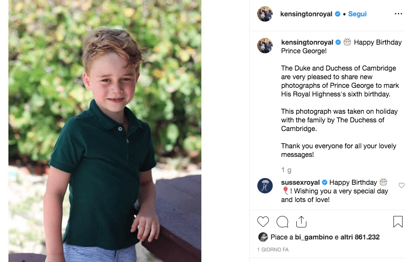
Task: Click the Prince George photo
Action: click(105, 131)
